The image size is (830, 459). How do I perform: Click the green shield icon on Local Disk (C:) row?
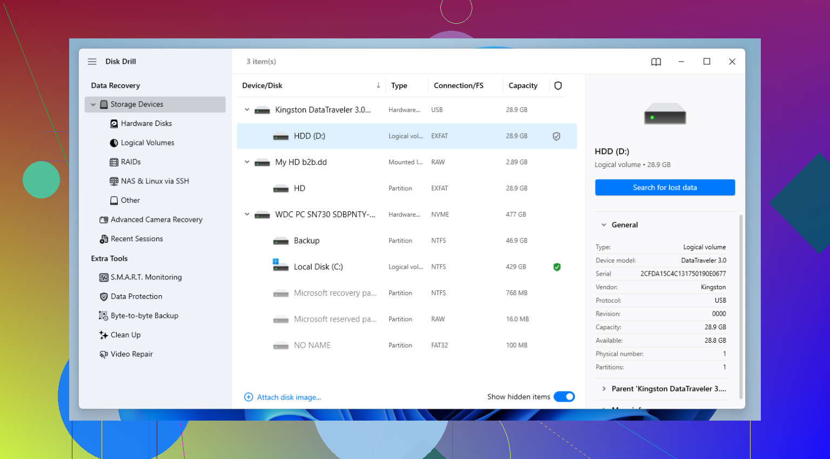pos(557,267)
